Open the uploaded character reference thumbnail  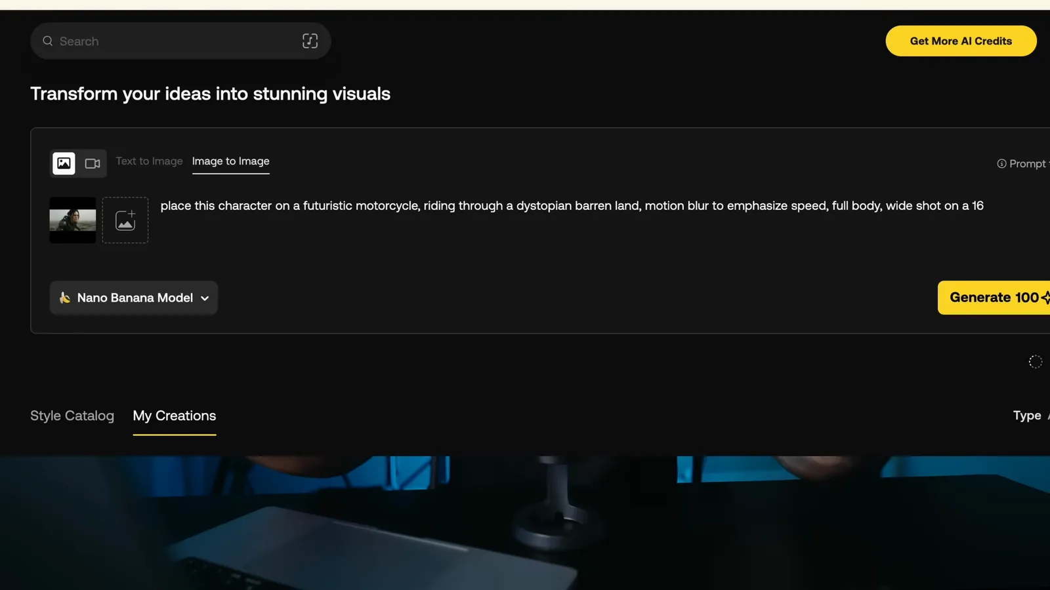[73, 220]
